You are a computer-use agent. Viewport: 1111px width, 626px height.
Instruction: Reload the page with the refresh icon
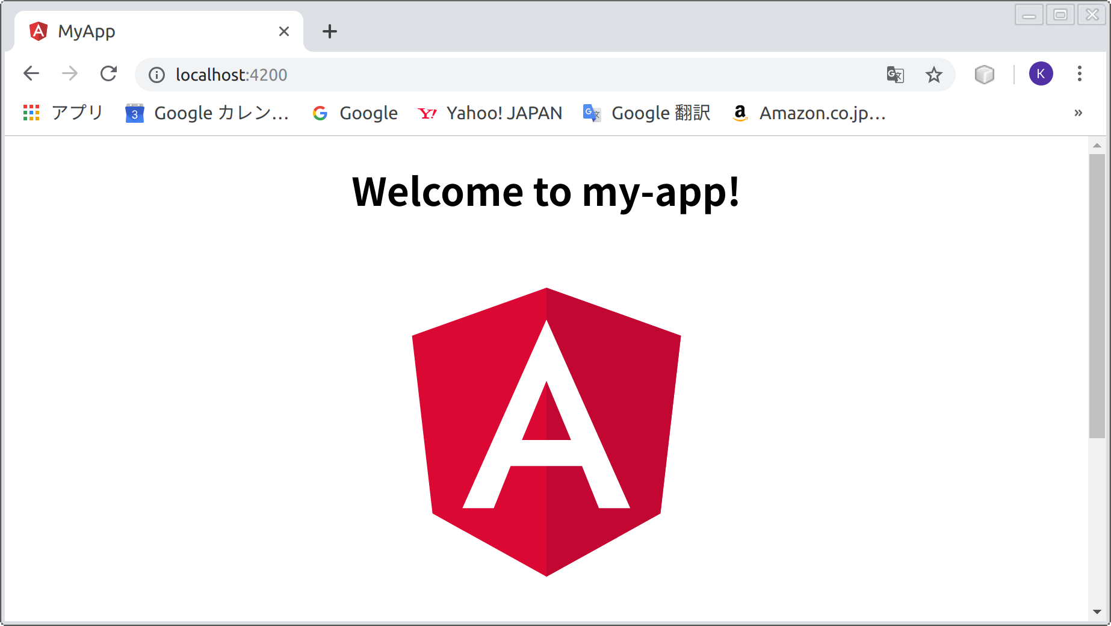(x=109, y=73)
